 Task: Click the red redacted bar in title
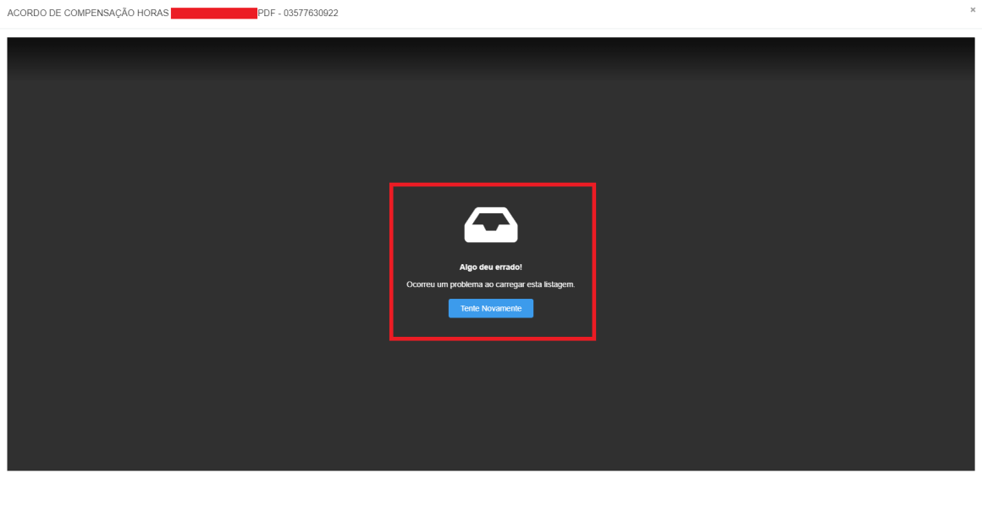click(x=213, y=14)
